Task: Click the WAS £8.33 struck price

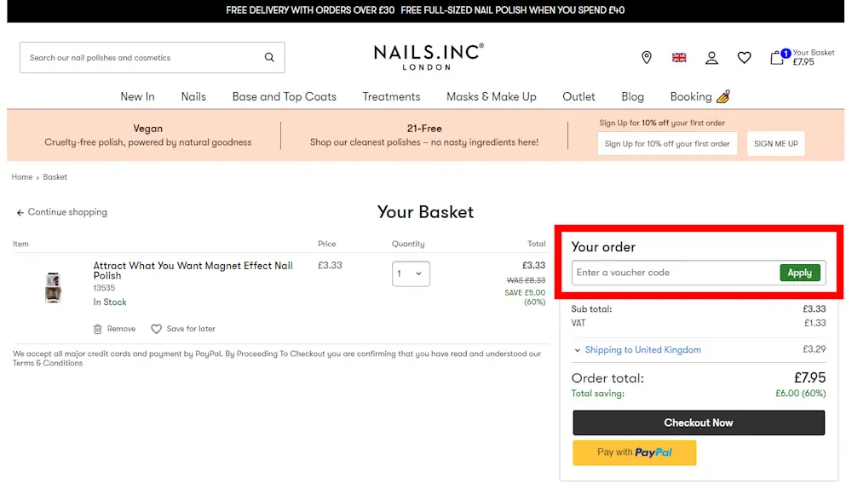Action: click(526, 280)
